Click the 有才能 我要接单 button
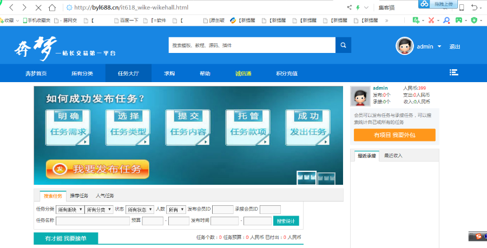487x248 pixels. (x=66, y=238)
